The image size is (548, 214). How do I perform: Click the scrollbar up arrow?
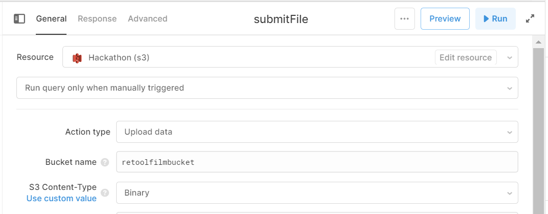pos(539,42)
